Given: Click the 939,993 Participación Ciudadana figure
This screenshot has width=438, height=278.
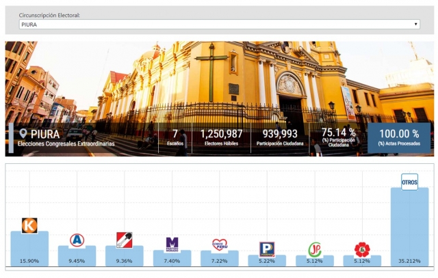Looking at the screenshot, I should pyautogui.click(x=280, y=137).
